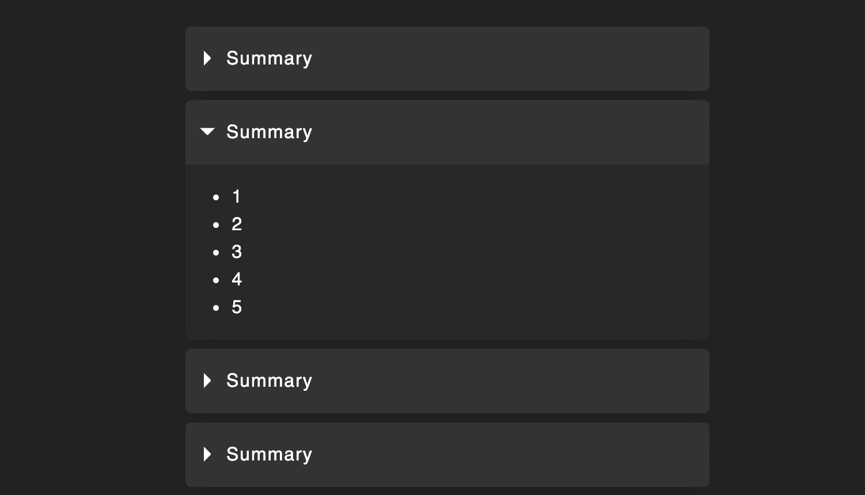Select the bottom Summary title text
This screenshot has width=865, height=495.
pos(269,455)
